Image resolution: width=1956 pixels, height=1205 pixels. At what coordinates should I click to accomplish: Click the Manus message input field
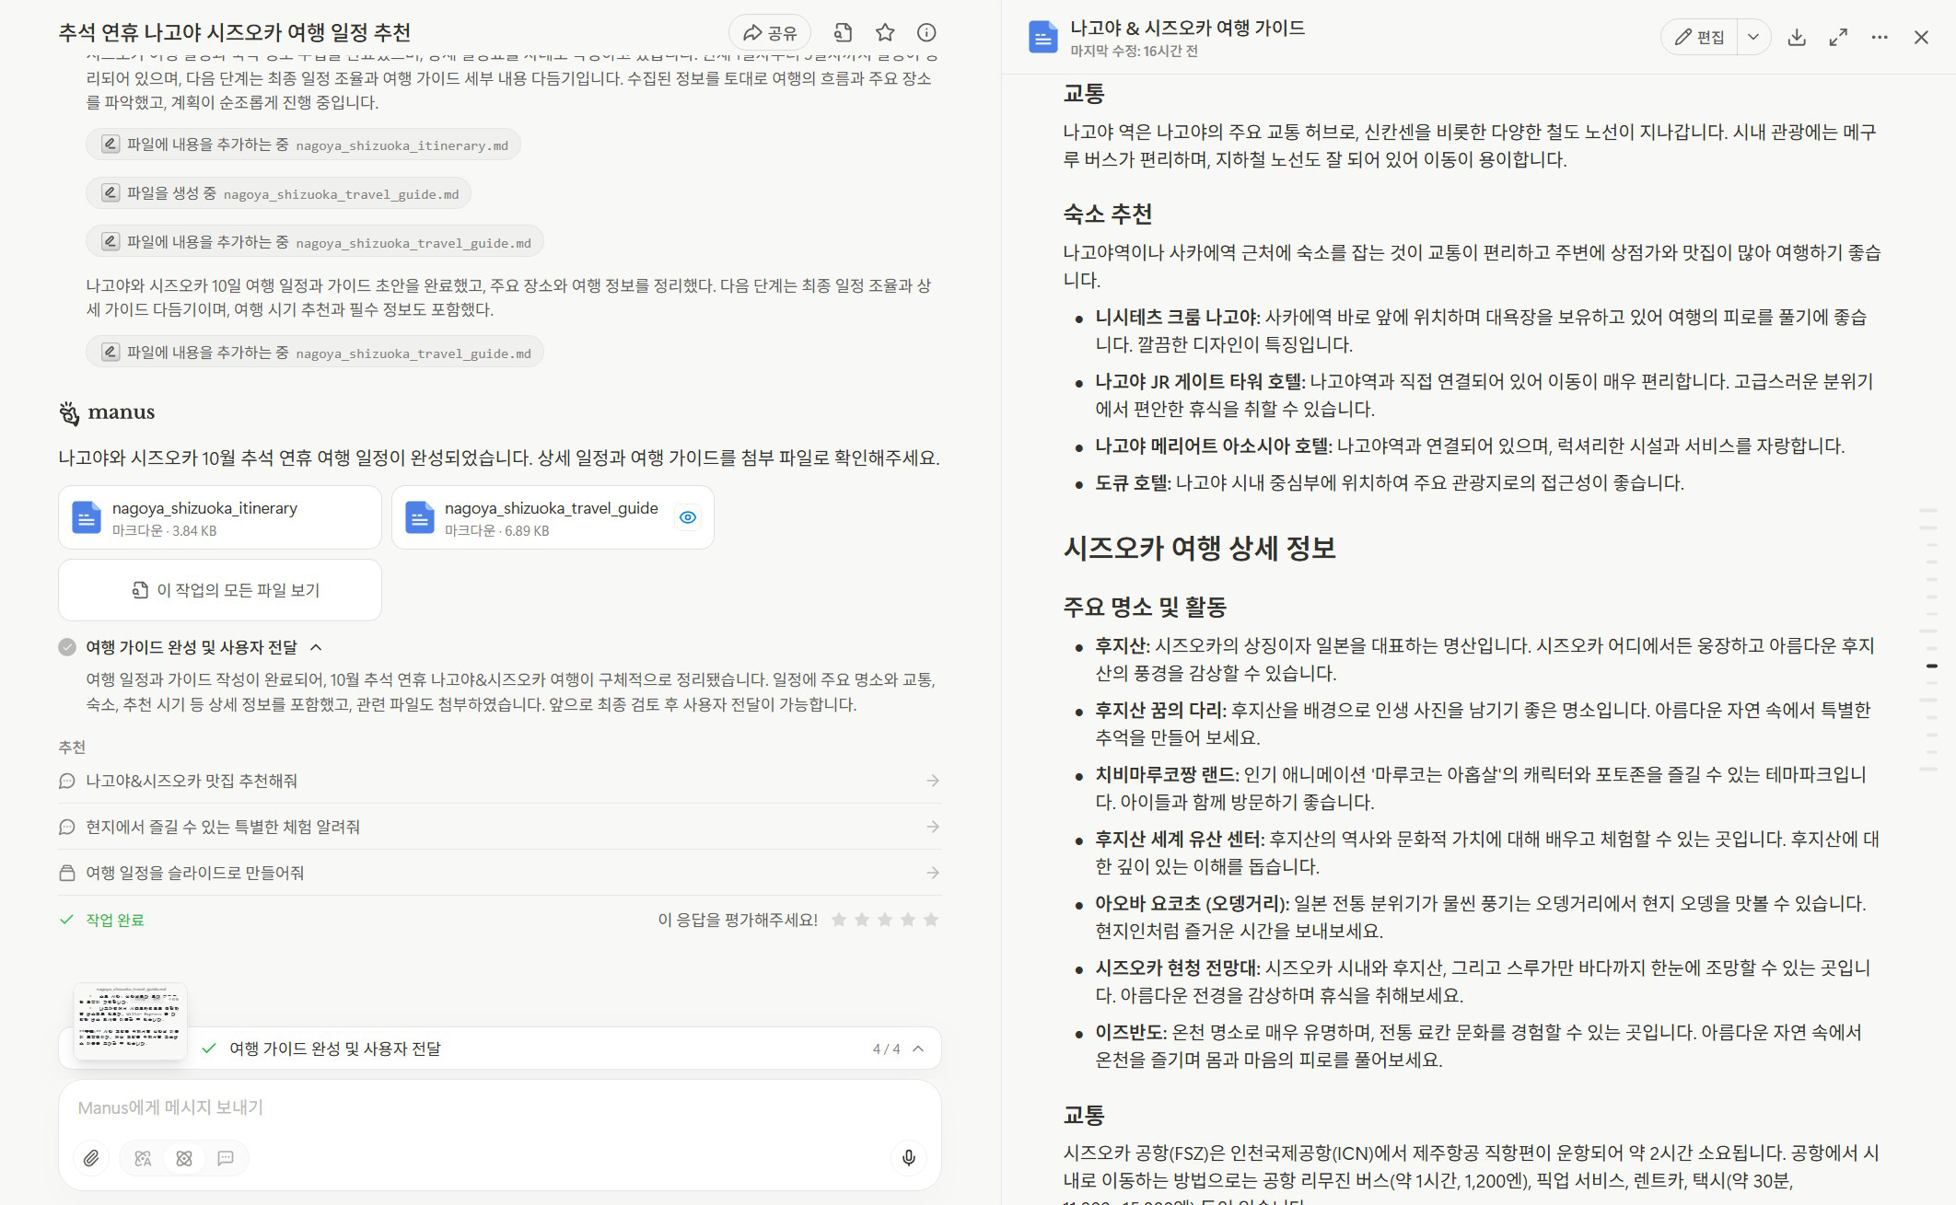(x=497, y=1107)
